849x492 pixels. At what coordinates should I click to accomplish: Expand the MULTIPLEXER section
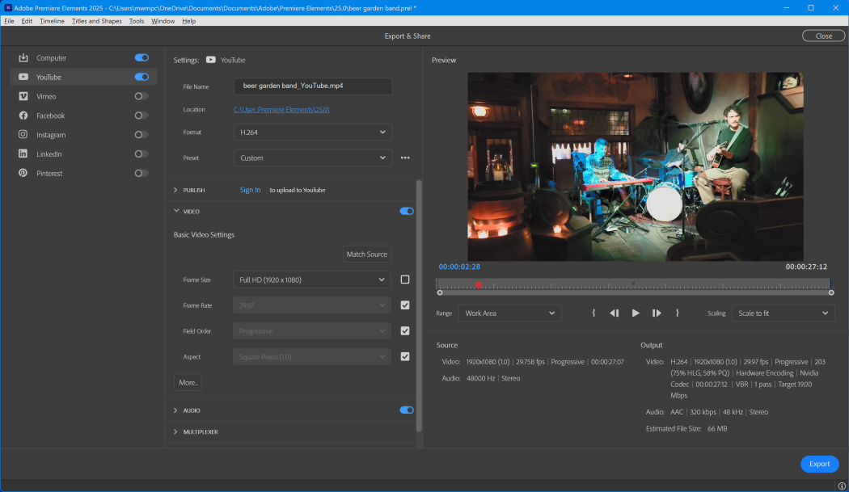pos(175,432)
